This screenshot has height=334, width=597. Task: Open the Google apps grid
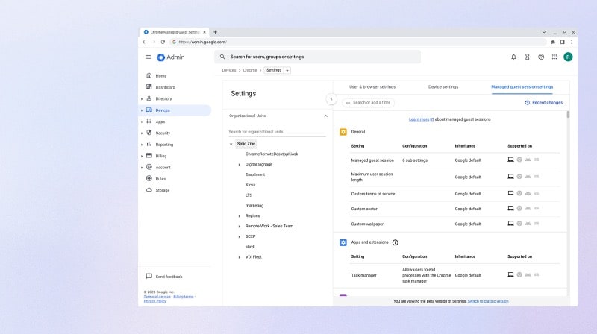point(554,57)
